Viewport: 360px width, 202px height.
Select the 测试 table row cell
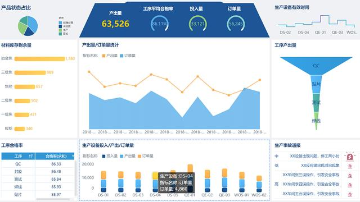[x=18, y=179]
